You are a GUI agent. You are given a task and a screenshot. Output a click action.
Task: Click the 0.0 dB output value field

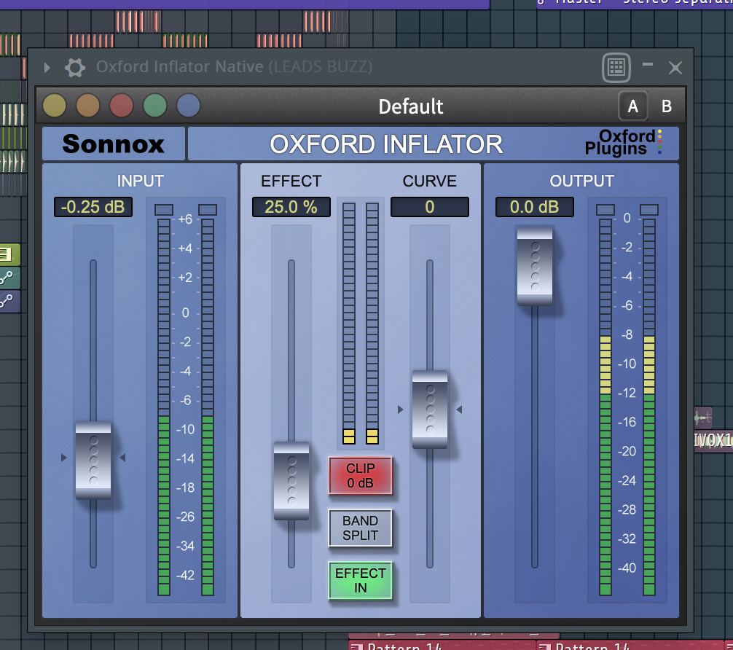[534, 207]
